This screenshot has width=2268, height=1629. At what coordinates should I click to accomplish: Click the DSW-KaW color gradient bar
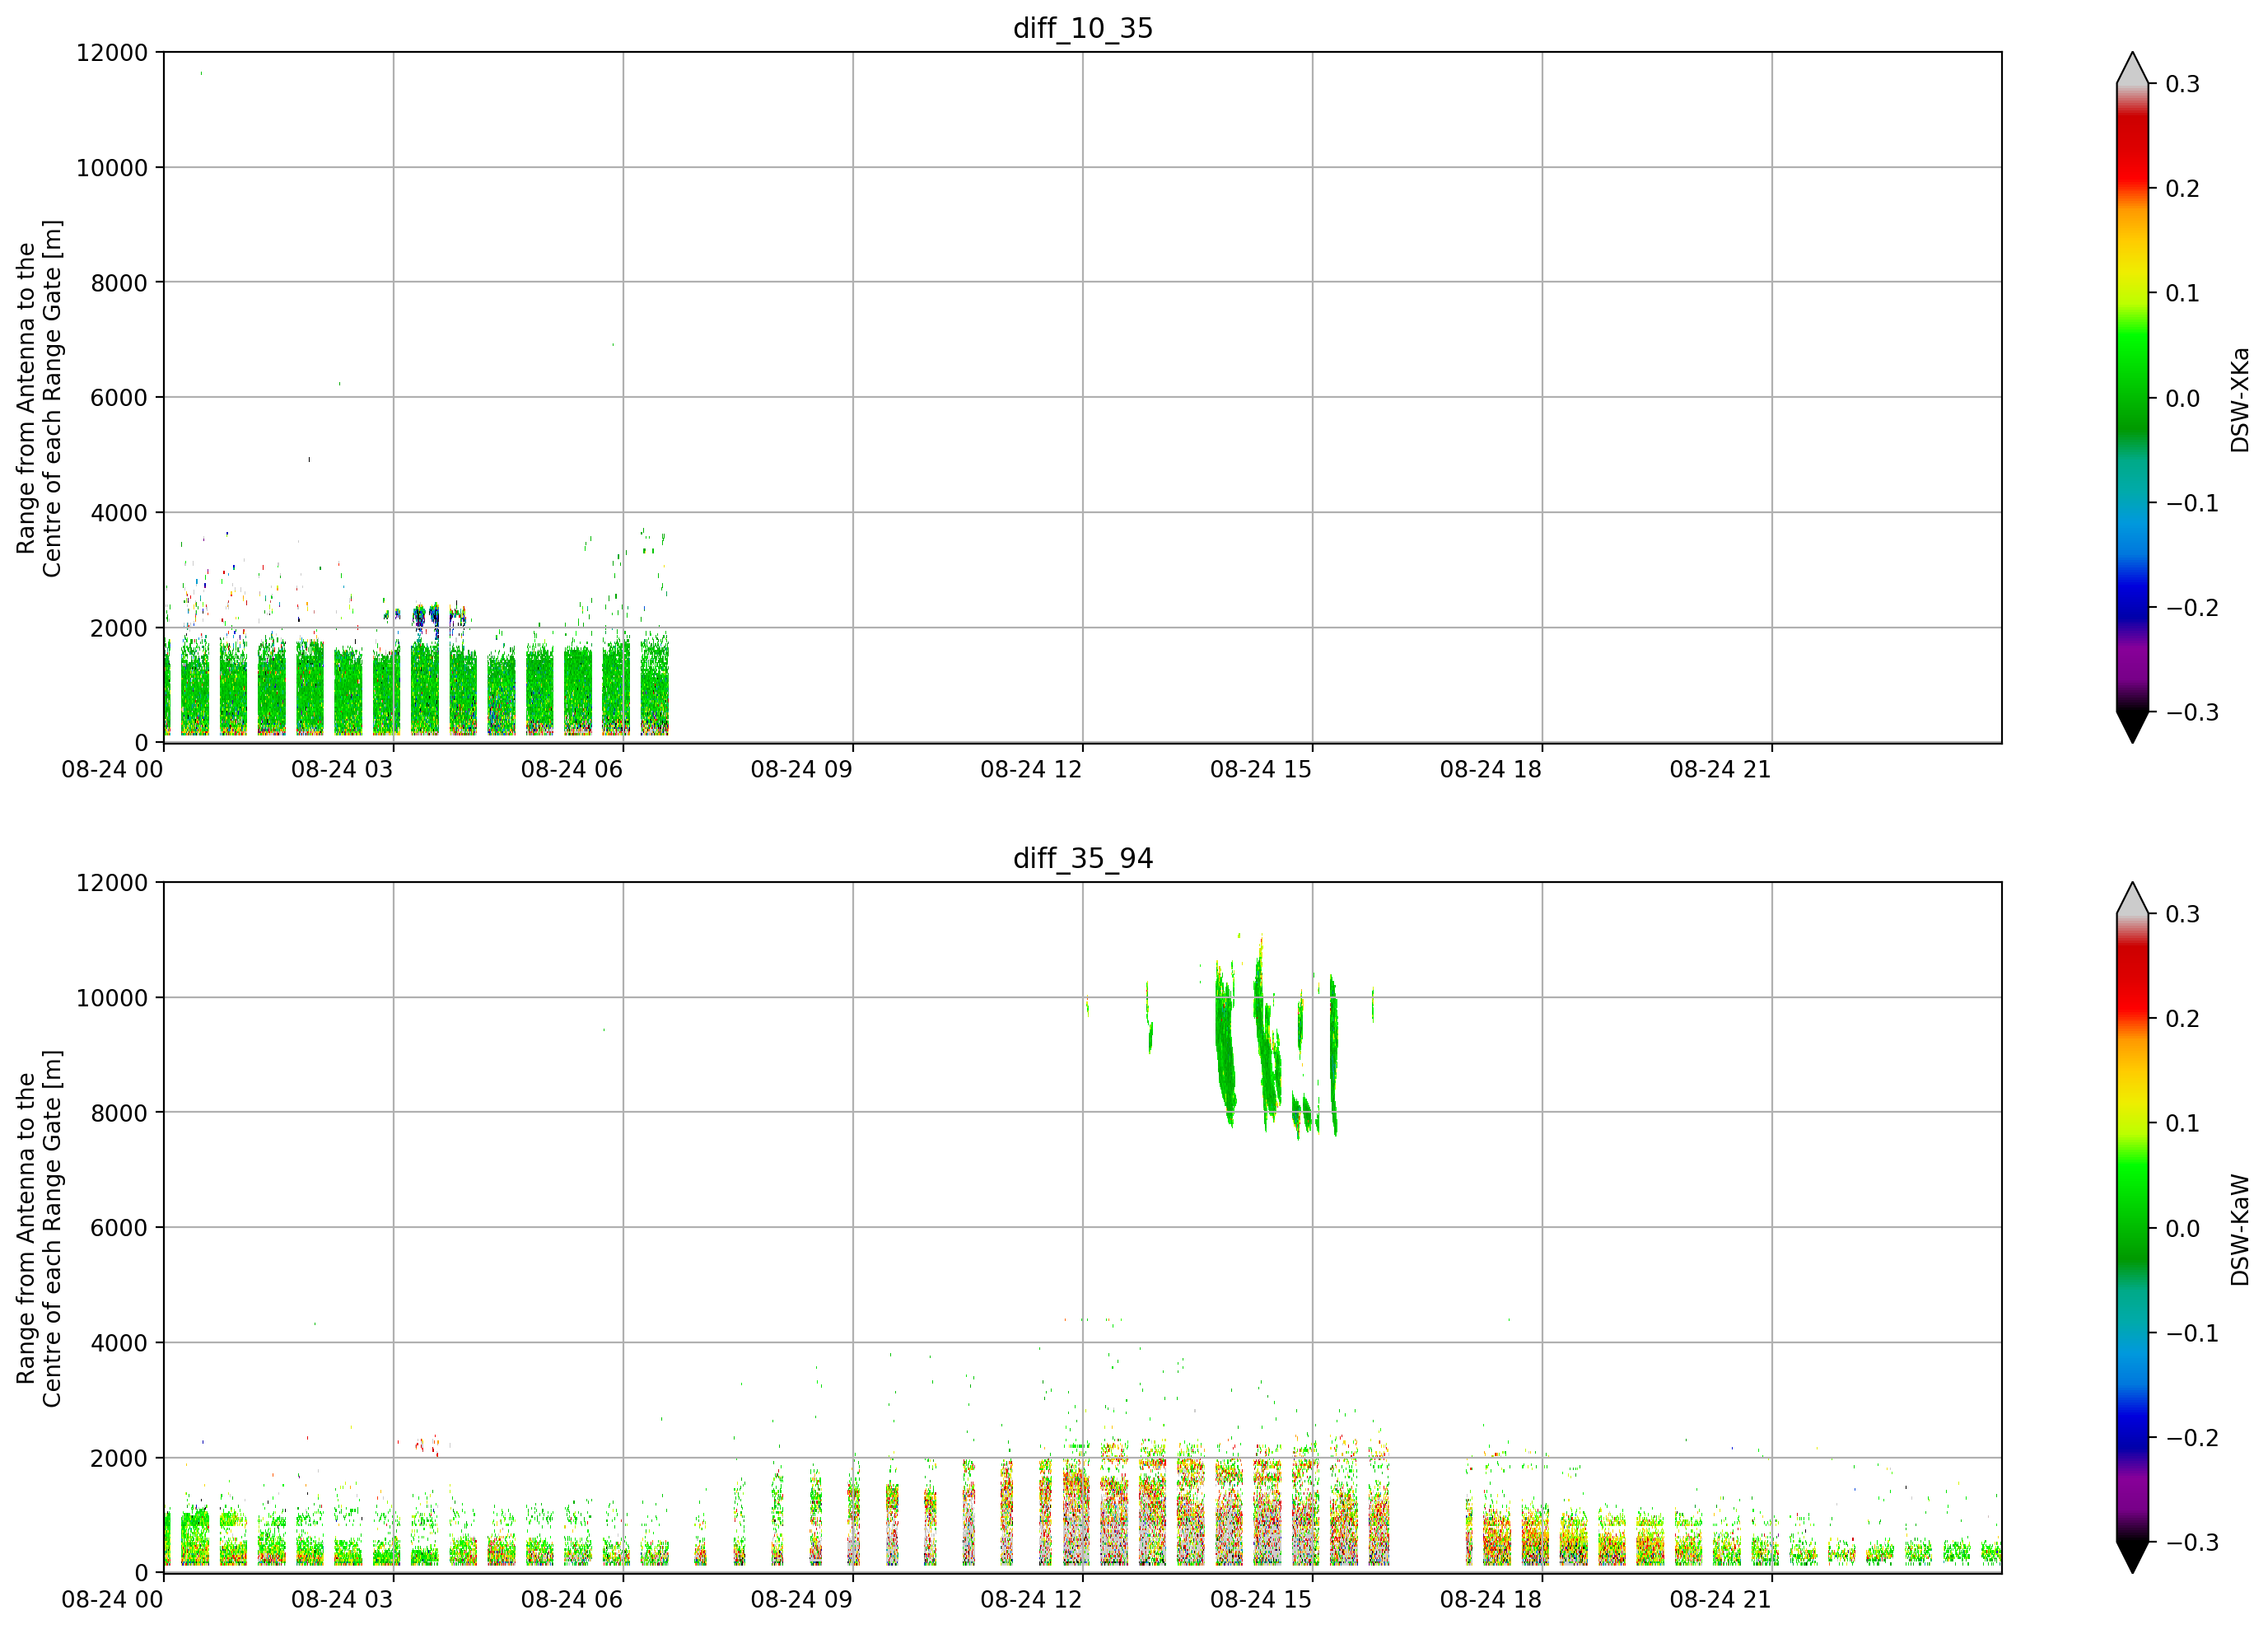(x=2132, y=1228)
